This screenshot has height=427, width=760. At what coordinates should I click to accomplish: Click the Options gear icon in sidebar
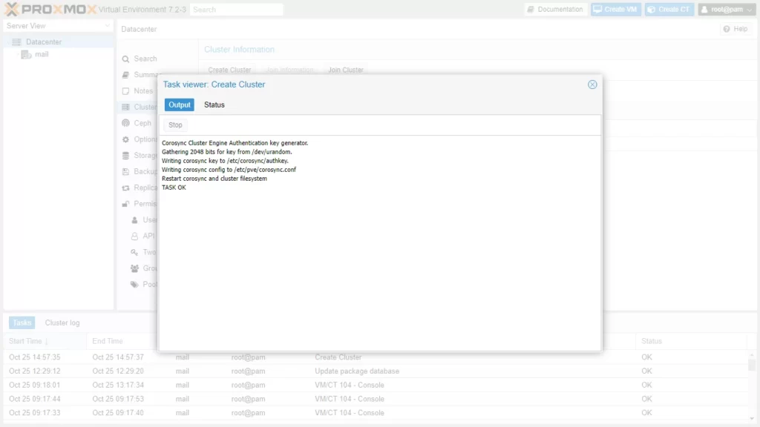127,139
